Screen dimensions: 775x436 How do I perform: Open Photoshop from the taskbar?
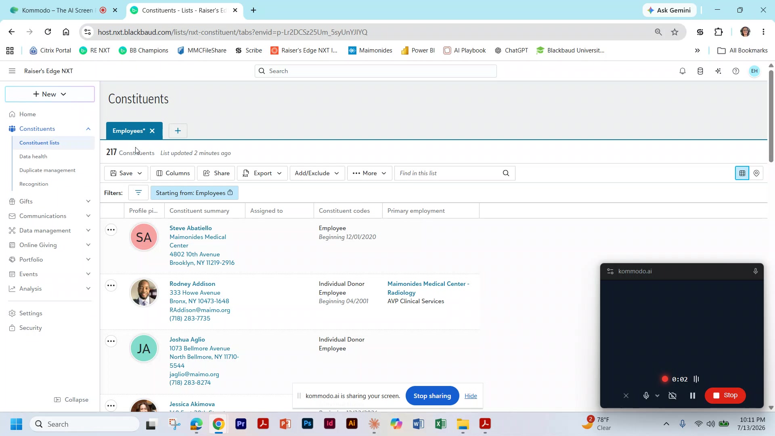tap(308, 424)
